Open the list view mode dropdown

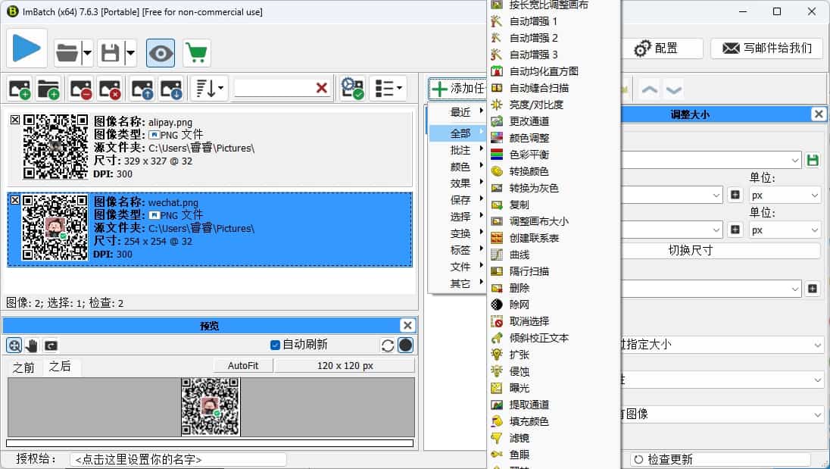388,89
